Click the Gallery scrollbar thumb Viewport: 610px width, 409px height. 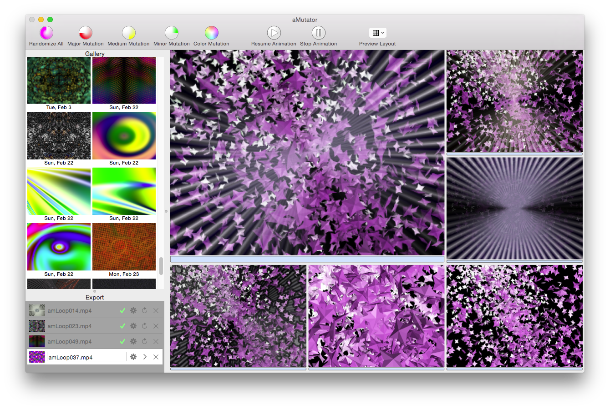161,266
